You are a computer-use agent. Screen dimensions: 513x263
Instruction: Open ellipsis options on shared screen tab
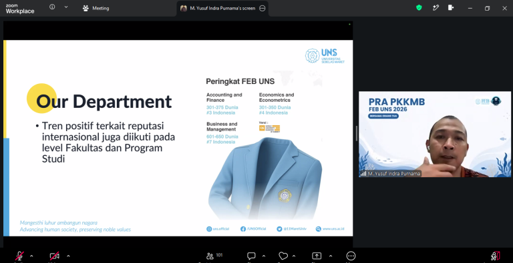tap(262, 9)
